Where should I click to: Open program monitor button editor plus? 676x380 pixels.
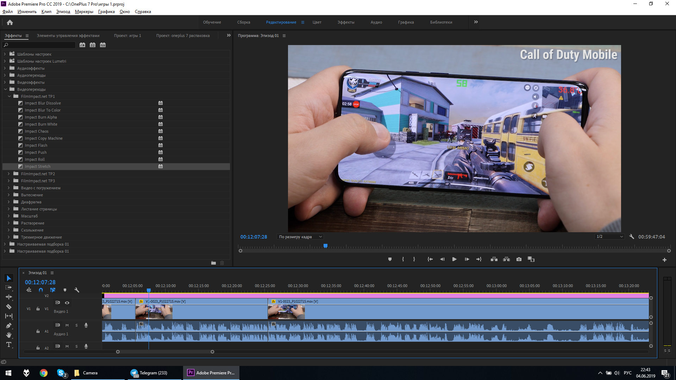664,260
